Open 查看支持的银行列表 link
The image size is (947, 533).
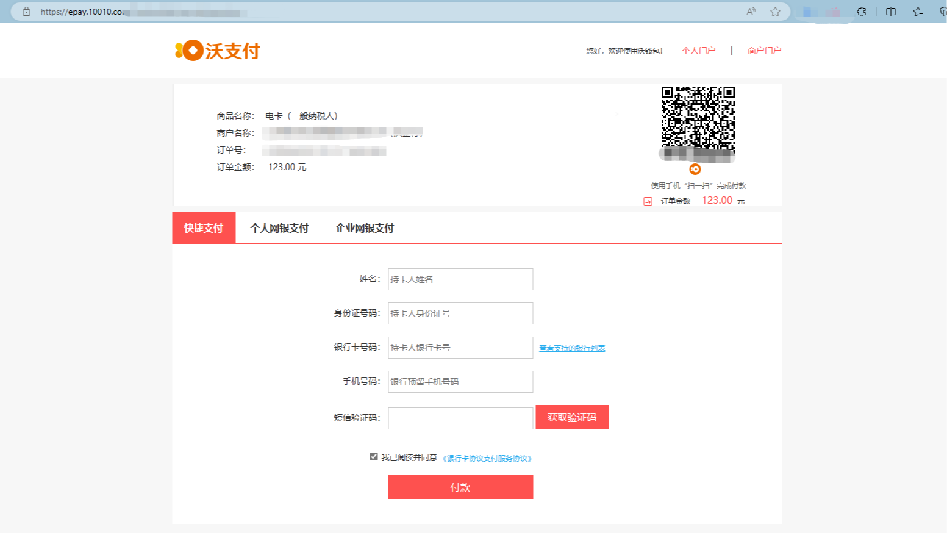[x=572, y=348]
